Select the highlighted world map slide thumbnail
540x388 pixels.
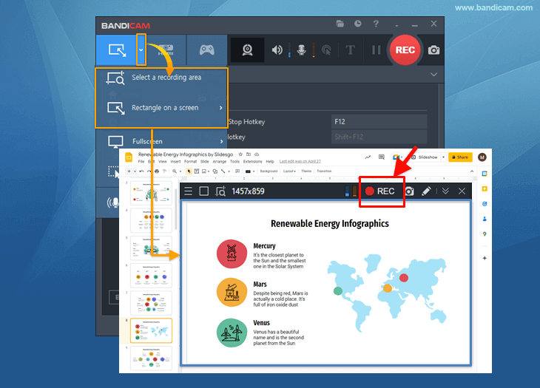click(x=151, y=330)
